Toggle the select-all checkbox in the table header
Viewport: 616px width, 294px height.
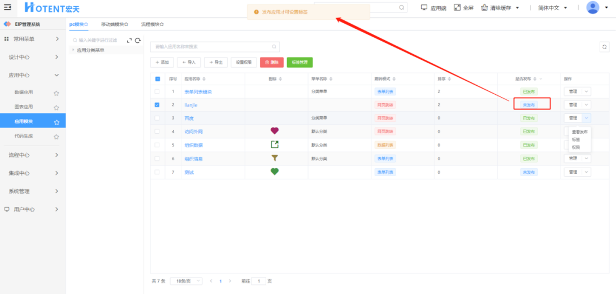158,79
